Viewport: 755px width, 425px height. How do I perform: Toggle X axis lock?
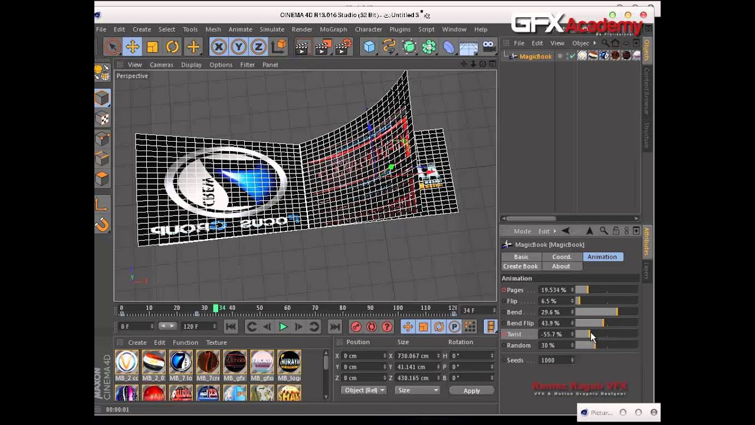(219, 47)
